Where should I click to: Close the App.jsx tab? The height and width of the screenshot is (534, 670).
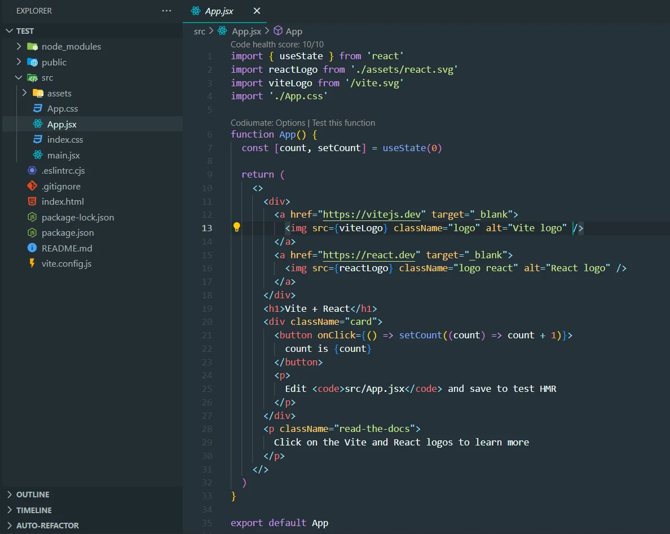tap(257, 11)
